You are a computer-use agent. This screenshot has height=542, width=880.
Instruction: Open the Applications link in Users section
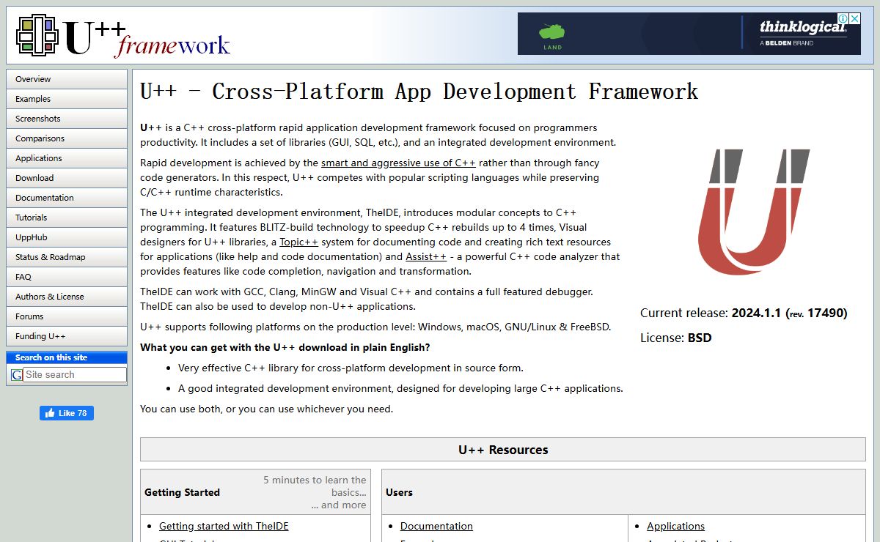[x=675, y=526]
